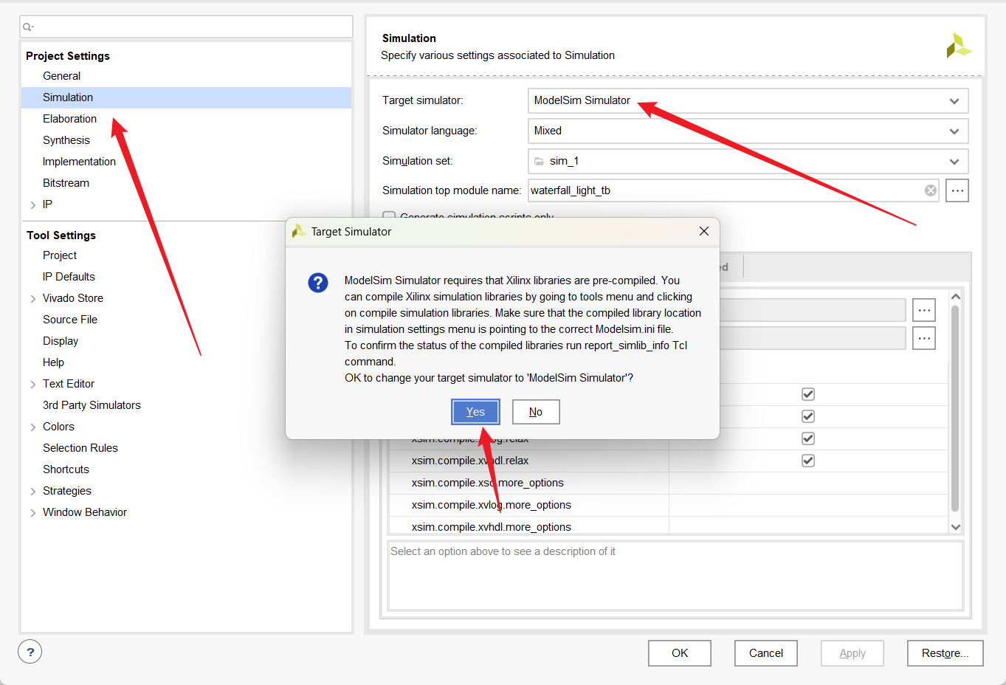Select the Simulation settings item

[186, 97]
